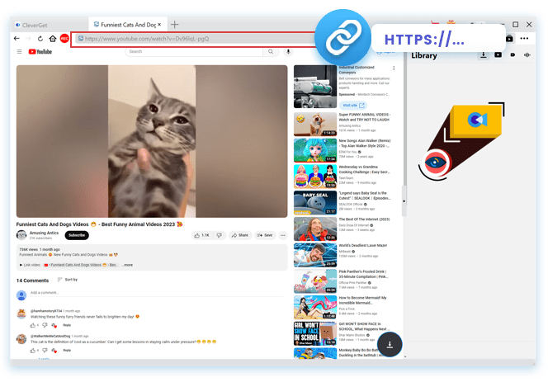Viewport: 548px width, 382px height.
Task: Open a new tab with plus button
Action: [174, 25]
